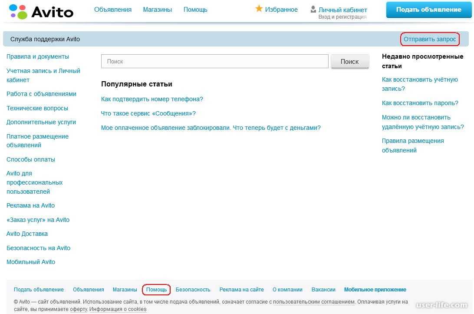
Task: Click the Поиск search button
Action: coord(350,61)
